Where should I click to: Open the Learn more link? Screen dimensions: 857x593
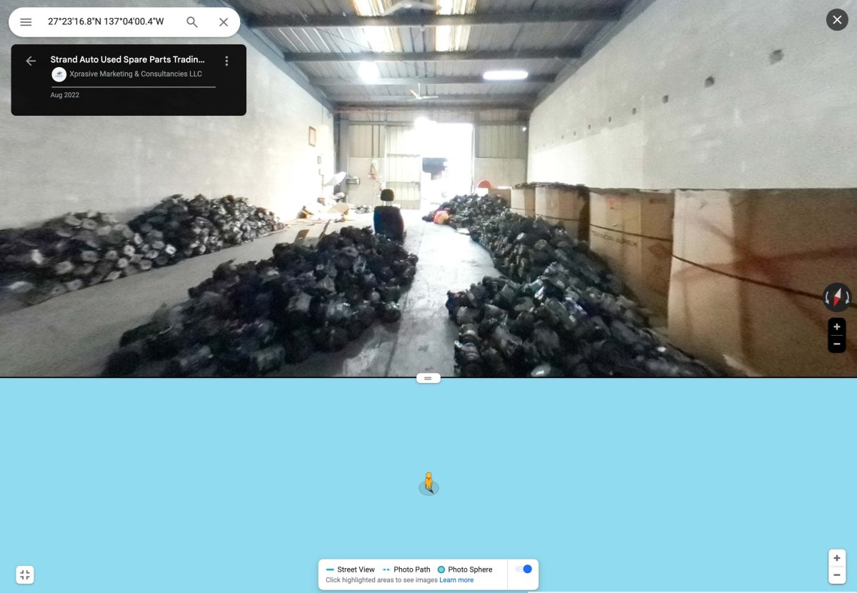pos(456,580)
